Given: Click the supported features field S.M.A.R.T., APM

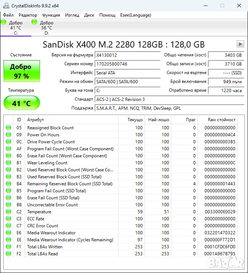Looking at the screenshot, I should (x=170, y=108).
